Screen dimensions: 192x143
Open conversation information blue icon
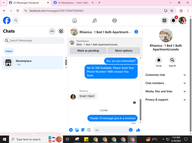pyautogui.click(x=136, y=32)
